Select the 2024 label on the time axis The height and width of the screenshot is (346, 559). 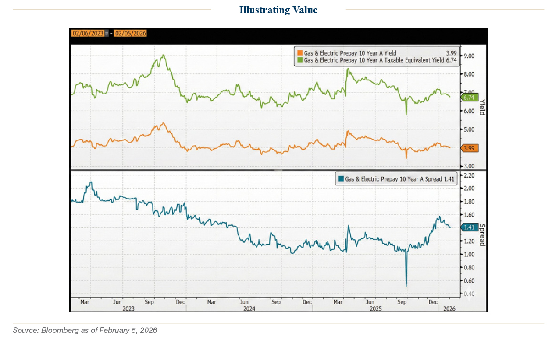point(249,308)
